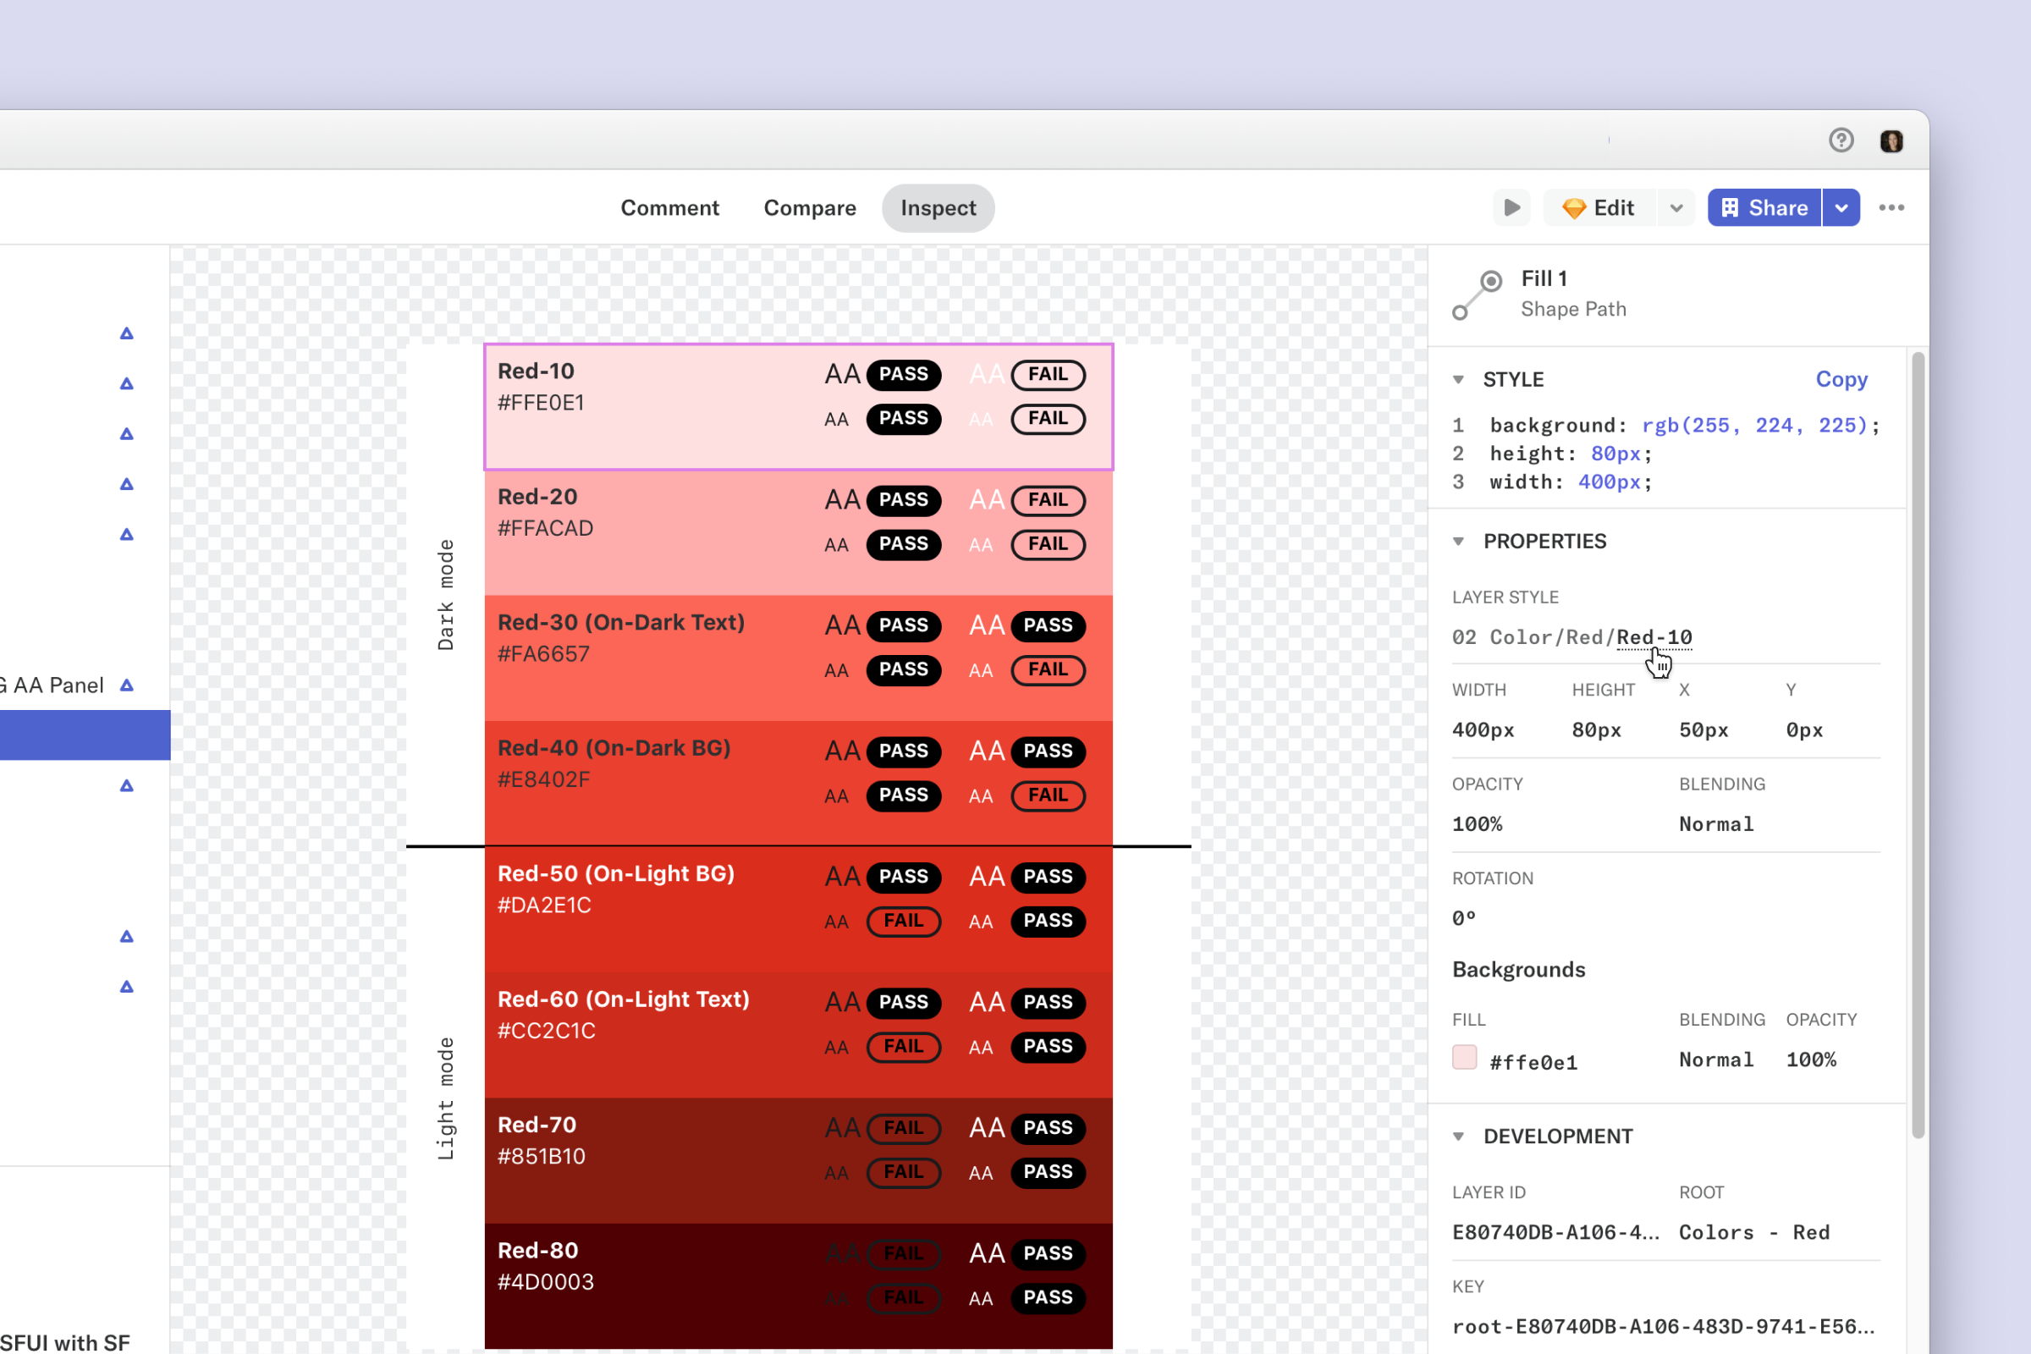Start prototype with the play button
The height and width of the screenshot is (1354, 2031).
coord(1511,208)
